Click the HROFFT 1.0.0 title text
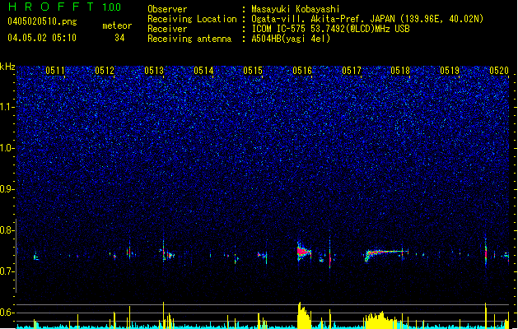 point(64,7)
